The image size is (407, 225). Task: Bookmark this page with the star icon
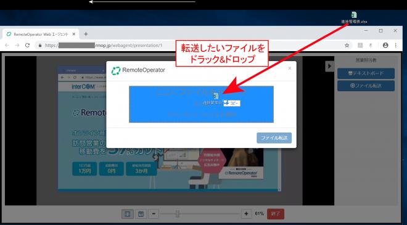coord(347,46)
